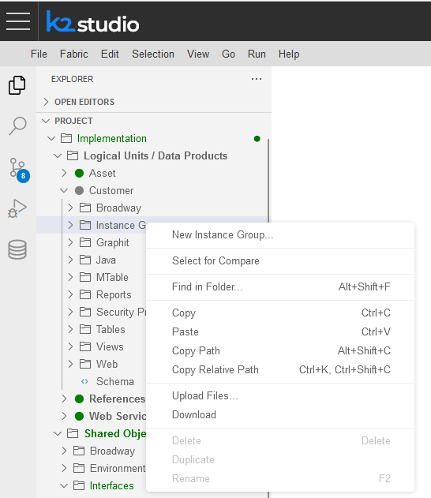Click the Schema file icon

pyautogui.click(x=84, y=381)
